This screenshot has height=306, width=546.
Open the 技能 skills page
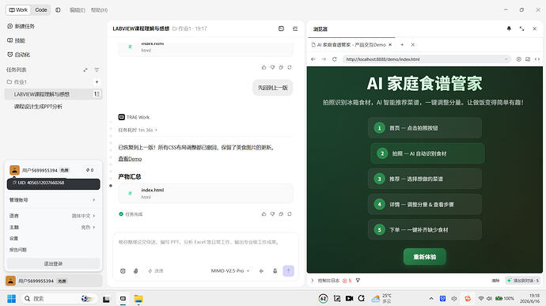click(16, 40)
